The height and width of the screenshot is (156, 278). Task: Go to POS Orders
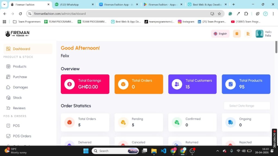pyautogui.click(x=22, y=136)
